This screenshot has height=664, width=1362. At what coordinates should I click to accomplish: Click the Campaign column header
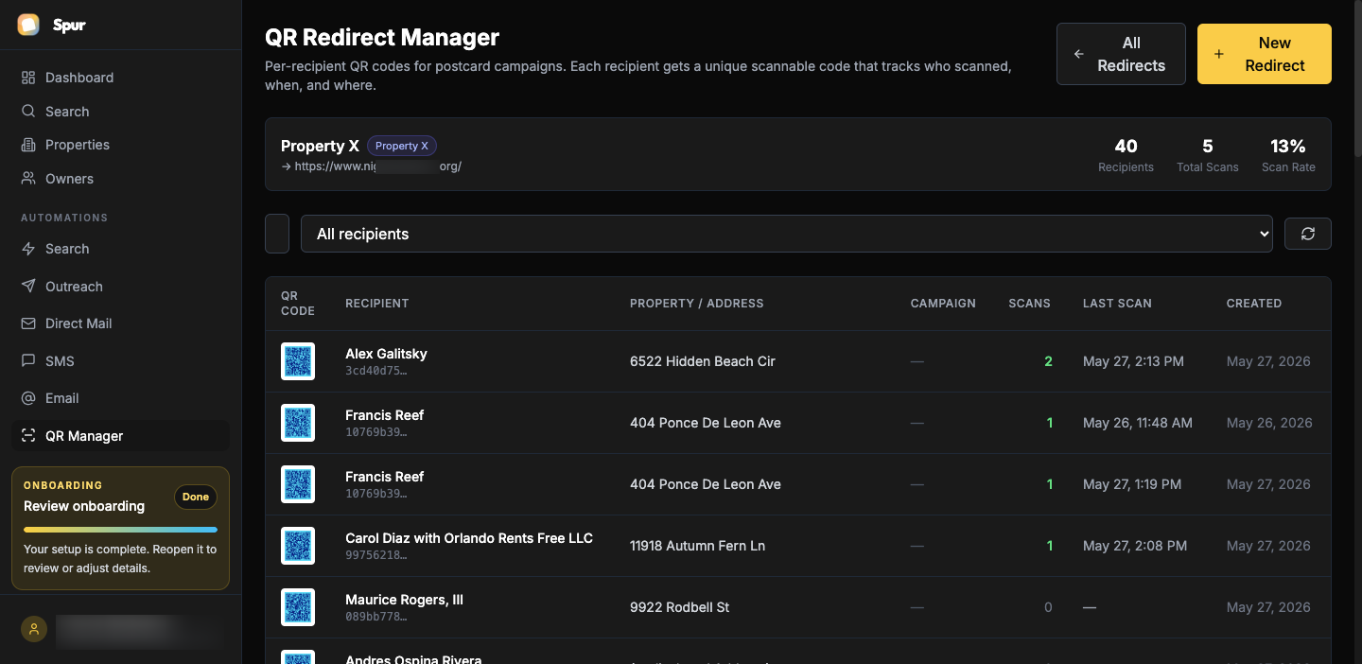coord(943,304)
